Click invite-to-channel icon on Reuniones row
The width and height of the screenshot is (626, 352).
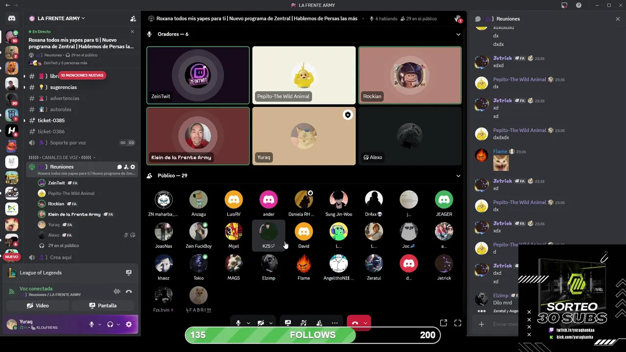click(x=126, y=167)
